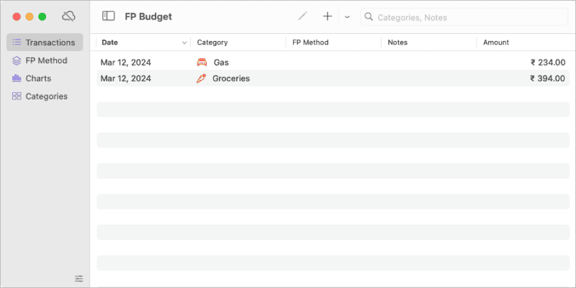Viewport: 576px width, 288px height.
Task: Click the car icon for Gas transaction
Action: (x=202, y=63)
